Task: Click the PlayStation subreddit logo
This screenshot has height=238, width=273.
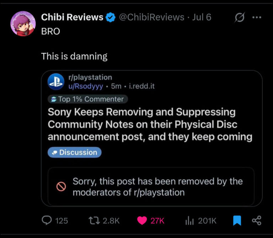Action: click(x=56, y=82)
